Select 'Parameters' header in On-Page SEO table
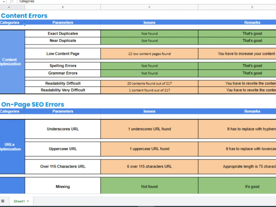This screenshot has height=207, width=276. click(63, 111)
